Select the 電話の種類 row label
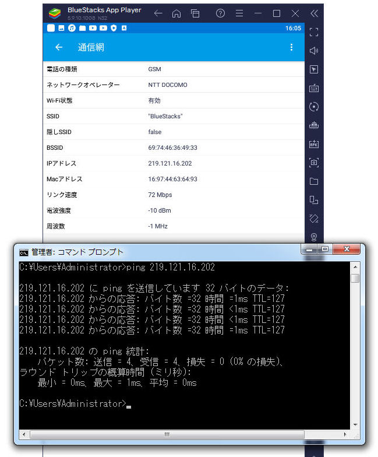 [x=62, y=69]
